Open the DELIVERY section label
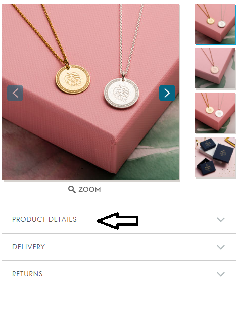 coord(28,247)
